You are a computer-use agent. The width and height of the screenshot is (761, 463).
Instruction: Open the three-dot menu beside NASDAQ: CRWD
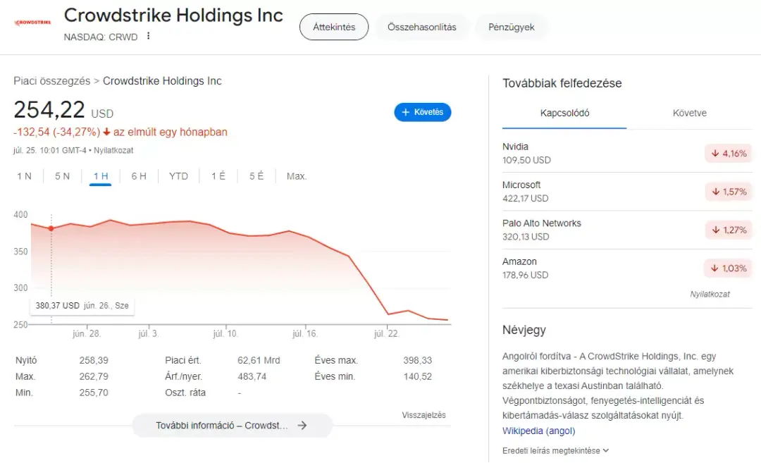[x=148, y=36]
